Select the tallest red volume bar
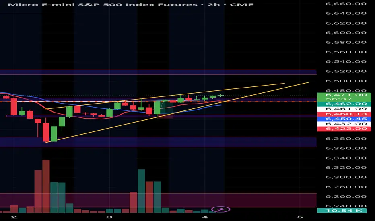This screenshot has height=221, width=375. pos(46,186)
